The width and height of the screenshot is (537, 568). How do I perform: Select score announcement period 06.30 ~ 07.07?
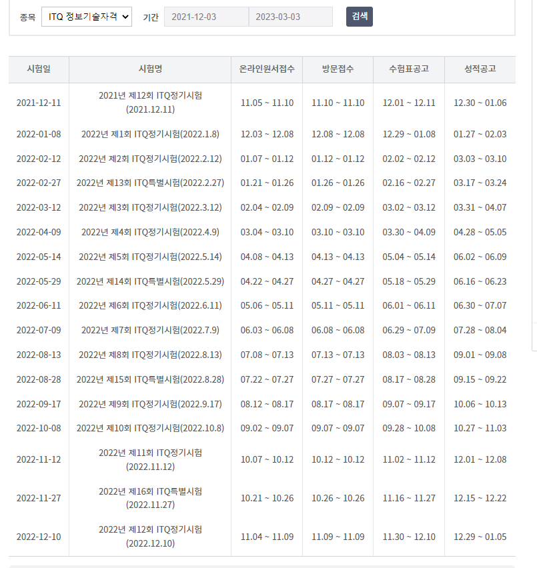click(480, 306)
